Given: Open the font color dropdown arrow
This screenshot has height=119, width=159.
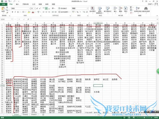Looking at the screenshot, I should (35, 12).
